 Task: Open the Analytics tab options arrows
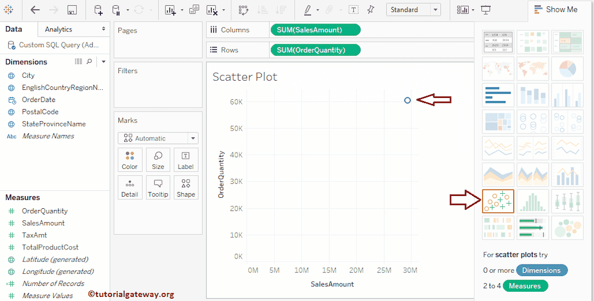point(103,29)
